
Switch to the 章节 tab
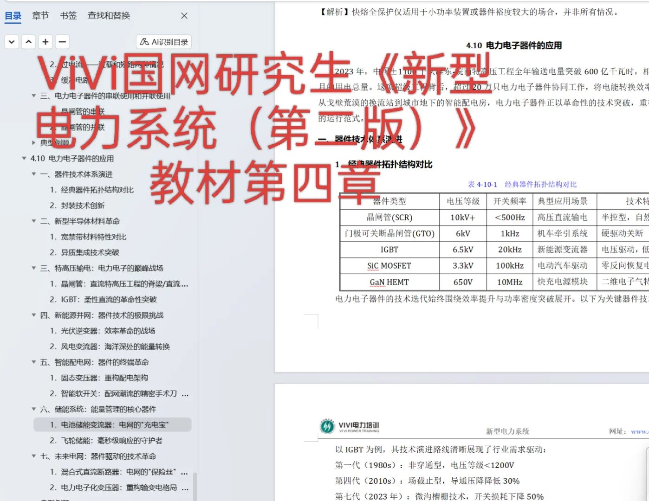pyautogui.click(x=40, y=15)
